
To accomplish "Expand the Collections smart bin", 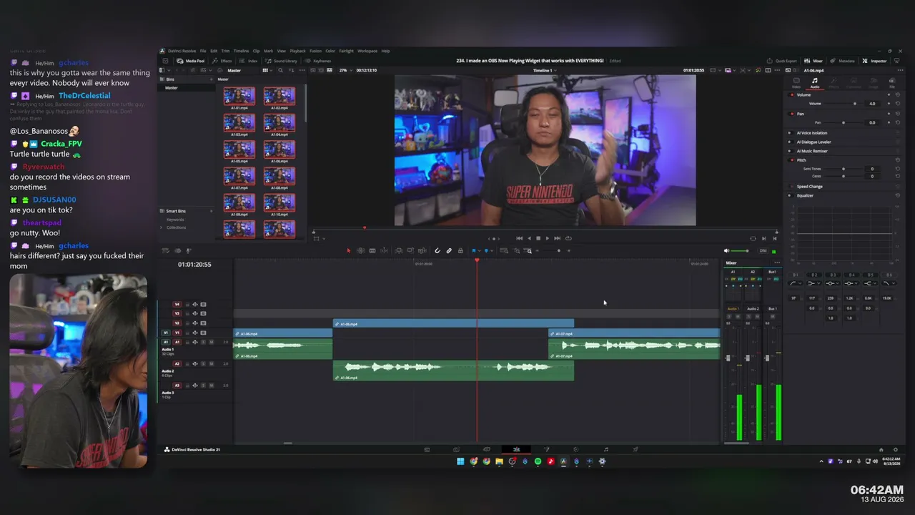I will [161, 227].
